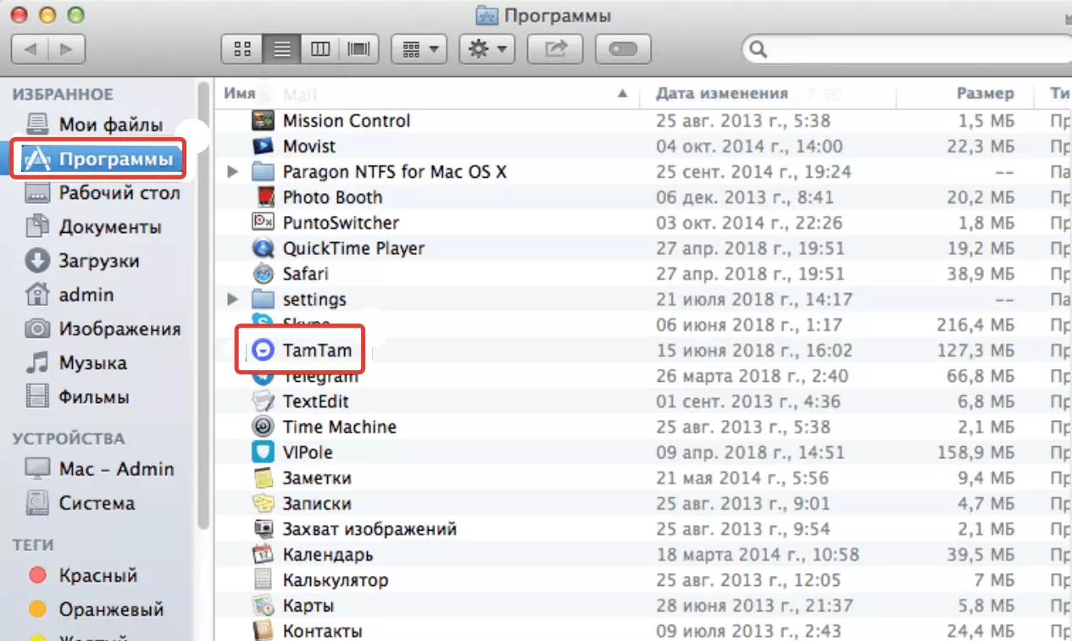1072x641 pixels.
Task: Switch to column view mode
Action: (x=320, y=49)
